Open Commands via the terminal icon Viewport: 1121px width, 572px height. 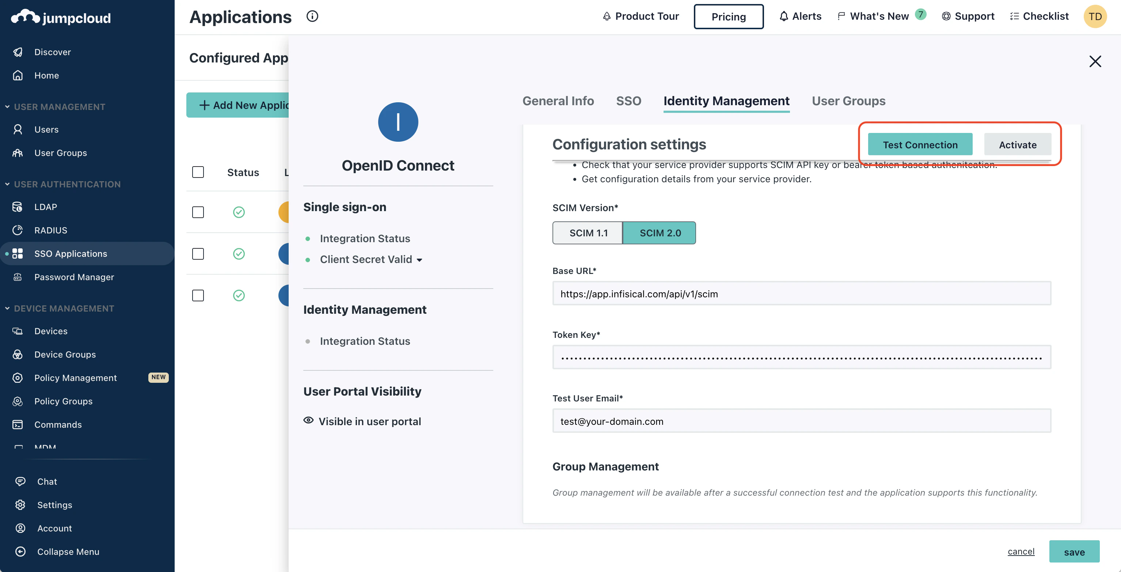18,424
